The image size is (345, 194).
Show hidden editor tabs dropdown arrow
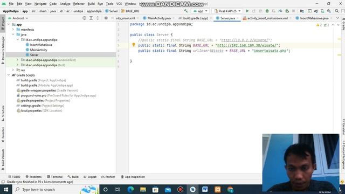click(337, 18)
